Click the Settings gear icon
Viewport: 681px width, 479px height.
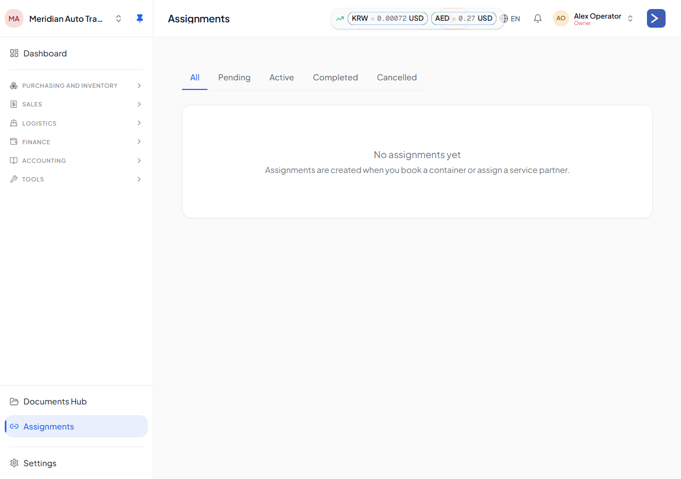click(x=14, y=463)
